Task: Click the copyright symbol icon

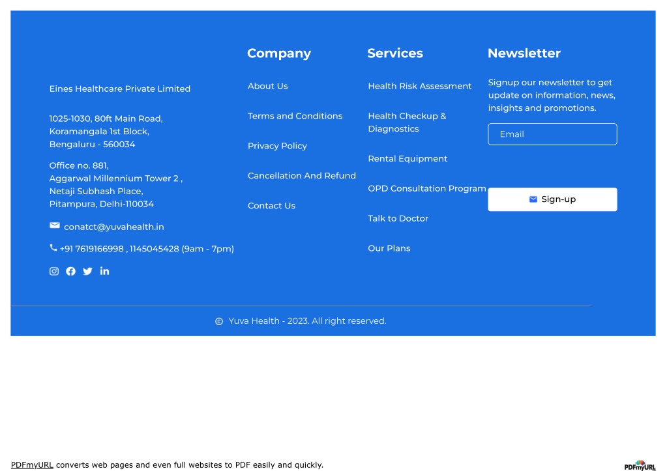Action: tap(219, 321)
